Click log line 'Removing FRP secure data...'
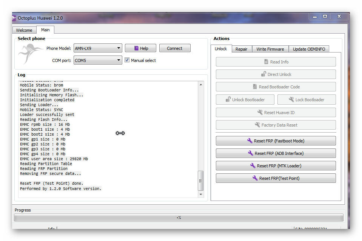 click(x=50, y=173)
